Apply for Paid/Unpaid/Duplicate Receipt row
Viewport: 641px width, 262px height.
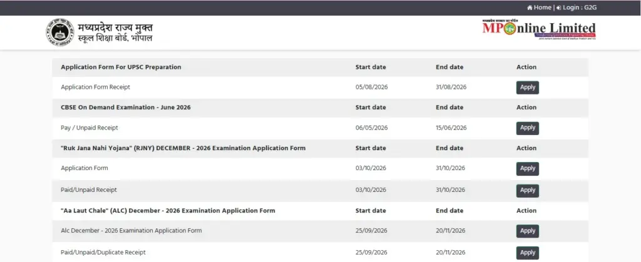[x=527, y=253]
